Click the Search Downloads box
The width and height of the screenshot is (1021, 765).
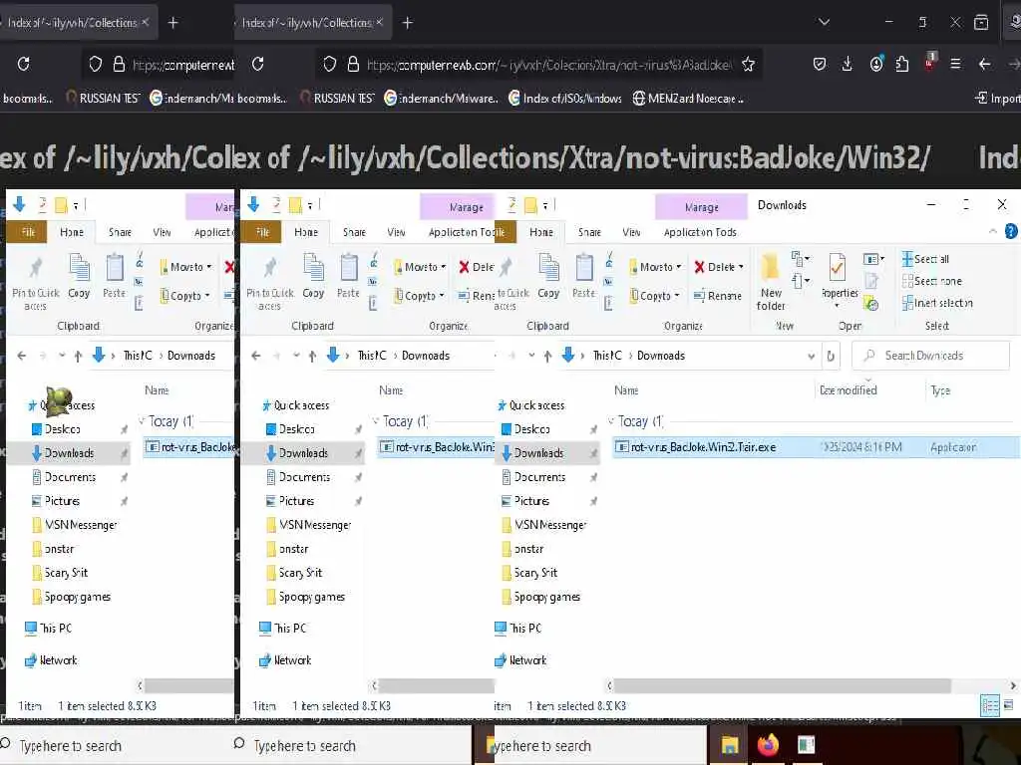[x=931, y=356]
